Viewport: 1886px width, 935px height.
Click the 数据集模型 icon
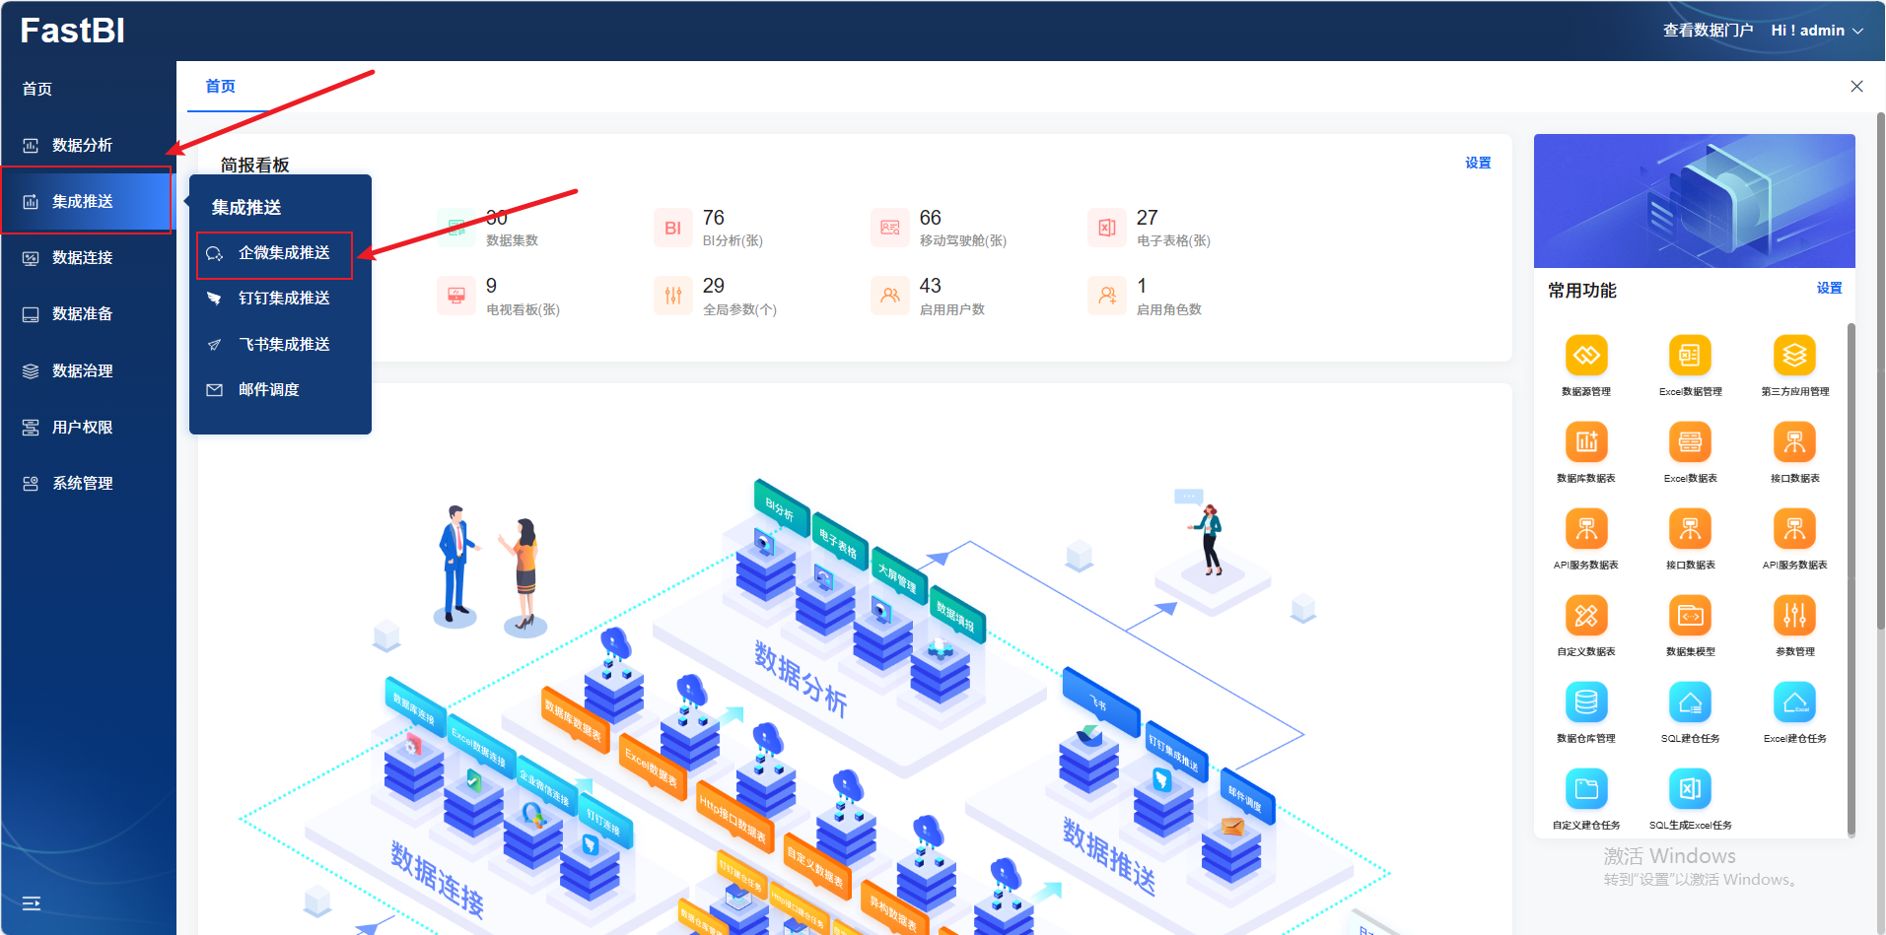click(1690, 616)
